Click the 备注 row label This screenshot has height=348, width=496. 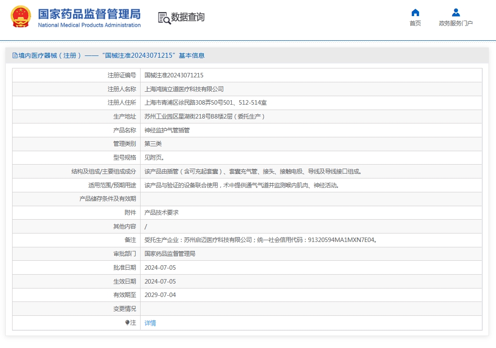coord(130,240)
